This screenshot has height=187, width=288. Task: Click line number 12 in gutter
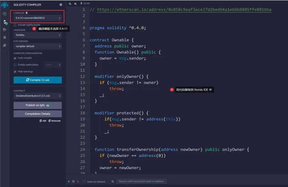(82, 76)
